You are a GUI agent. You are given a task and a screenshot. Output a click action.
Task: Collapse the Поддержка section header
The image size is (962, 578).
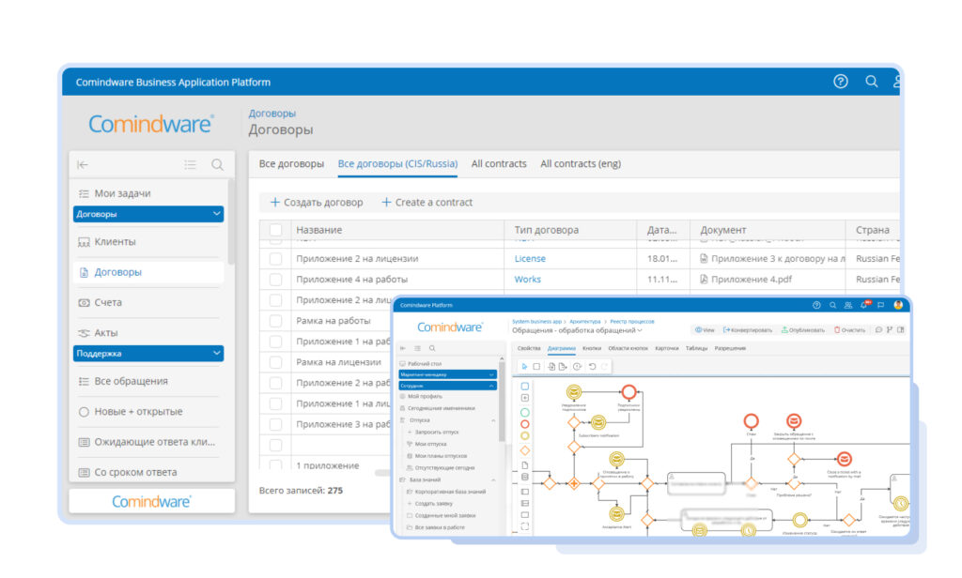[x=147, y=353]
